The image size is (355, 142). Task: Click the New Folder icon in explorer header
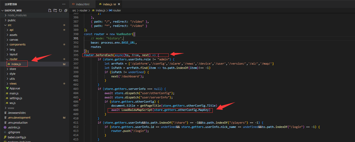55,10
